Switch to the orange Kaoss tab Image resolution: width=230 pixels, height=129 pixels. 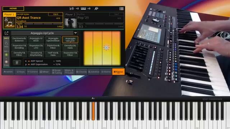click(118, 72)
